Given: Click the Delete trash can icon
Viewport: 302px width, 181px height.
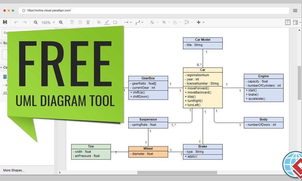Looking at the screenshot, I should pos(88,22).
